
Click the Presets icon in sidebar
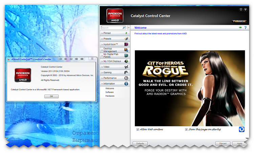pyautogui.click(x=126, y=39)
